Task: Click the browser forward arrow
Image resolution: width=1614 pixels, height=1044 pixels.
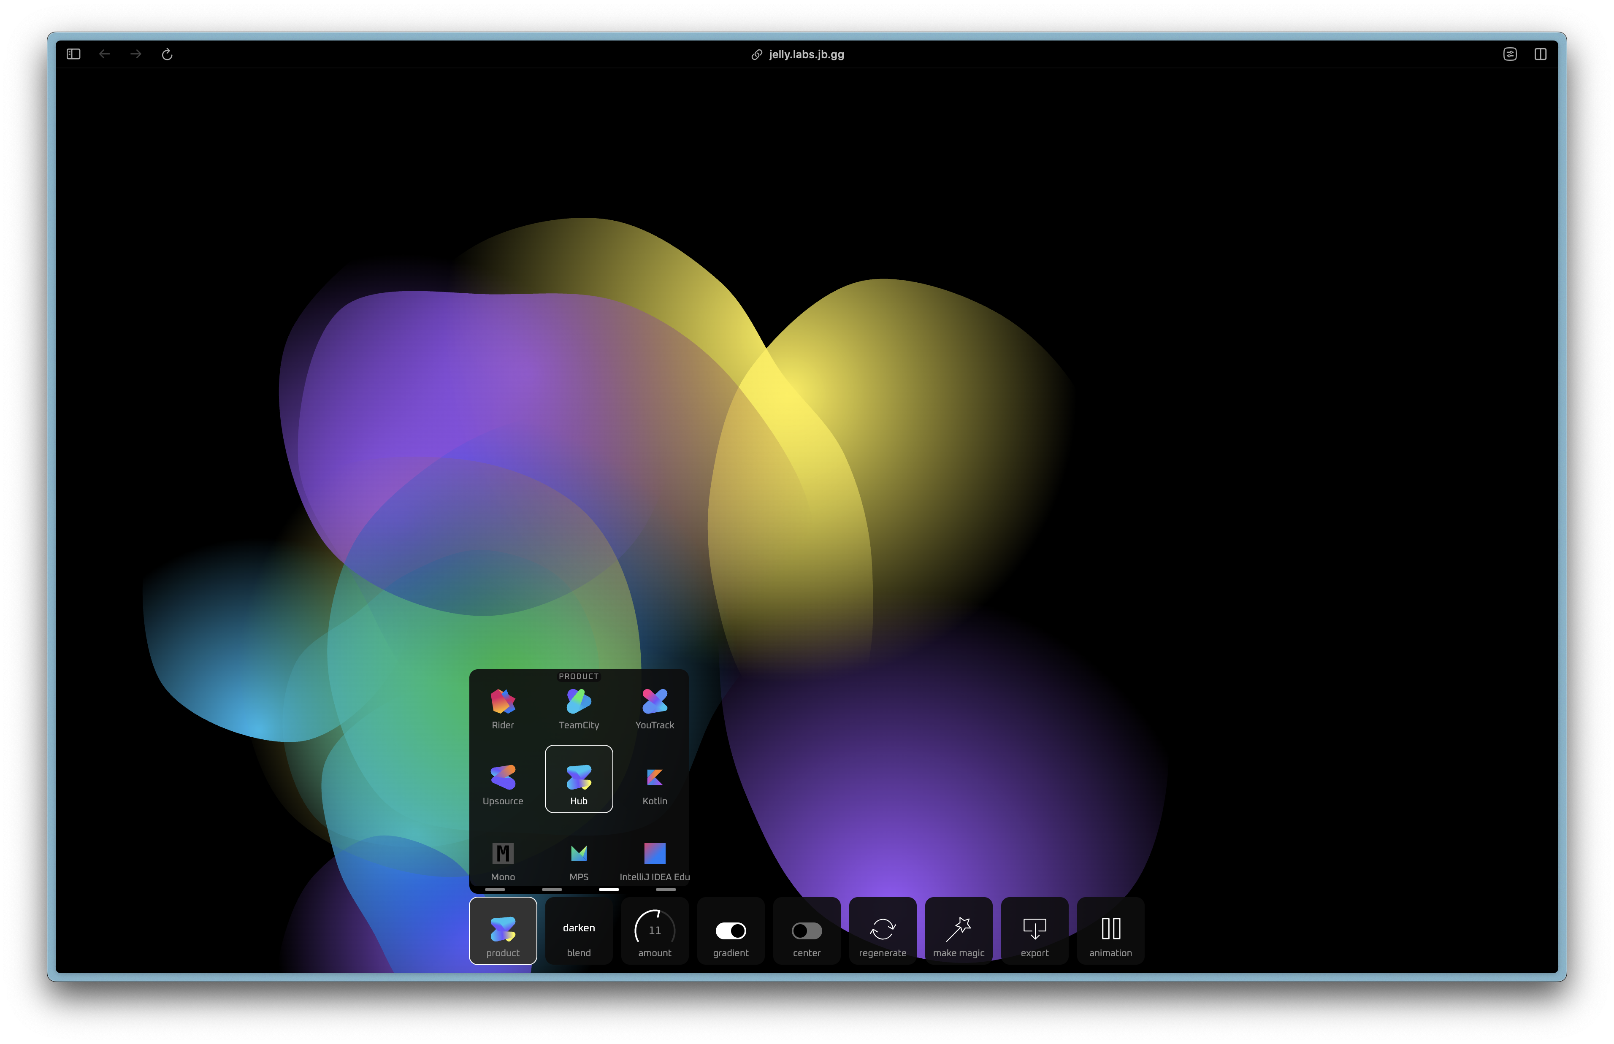Action: [x=135, y=54]
